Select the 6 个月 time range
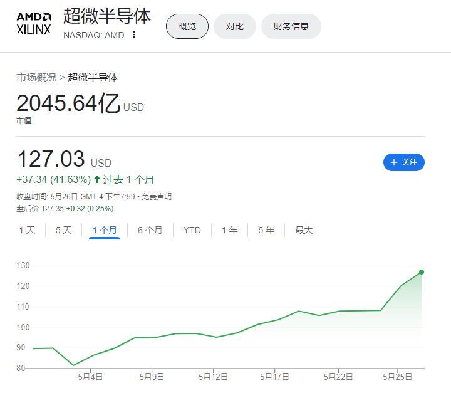451x393 pixels. pos(150,230)
